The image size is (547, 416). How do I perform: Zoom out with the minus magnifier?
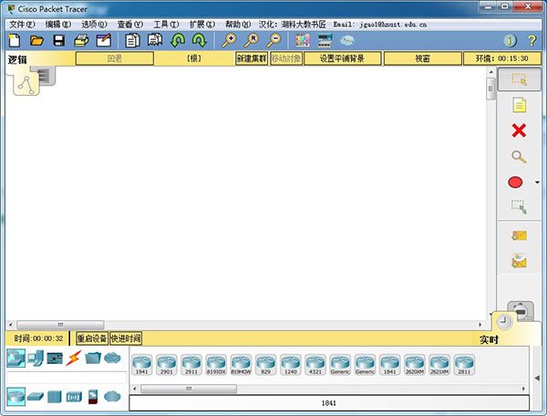[x=273, y=40]
